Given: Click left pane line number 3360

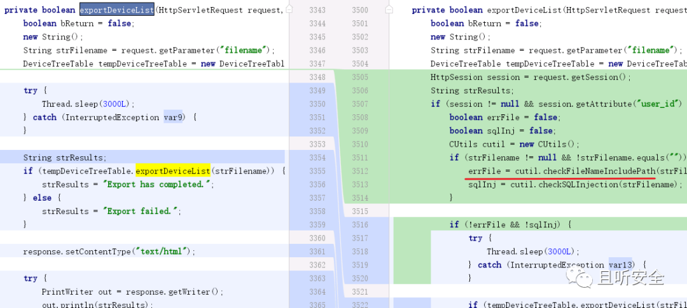Looking at the screenshot, I should (317, 238).
